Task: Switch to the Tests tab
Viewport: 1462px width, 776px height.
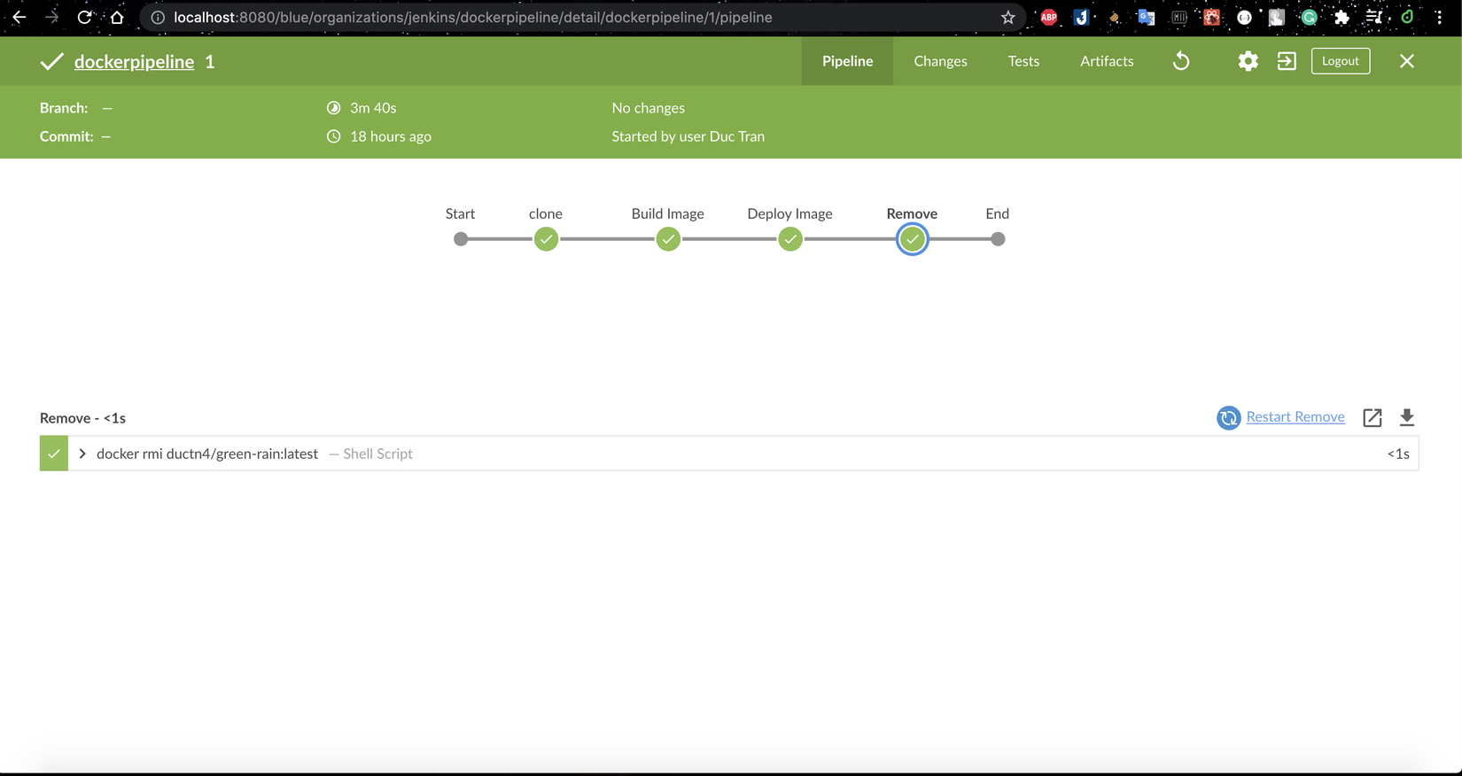Action: pyautogui.click(x=1023, y=61)
